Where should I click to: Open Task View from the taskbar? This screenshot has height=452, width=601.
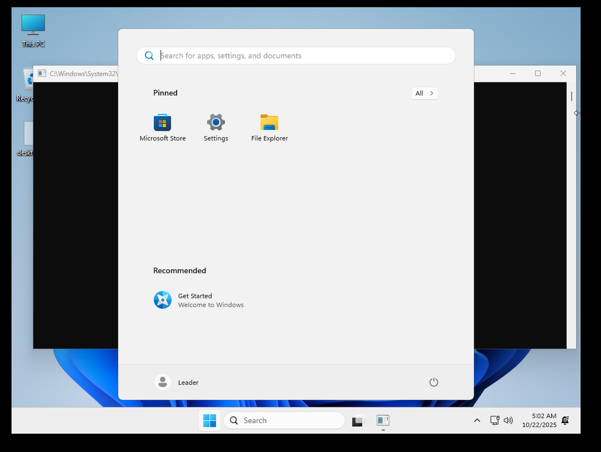click(358, 420)
